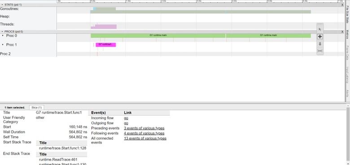
Task: Select the magenta G7 runtime slice
Action: (x=106, y=44)
